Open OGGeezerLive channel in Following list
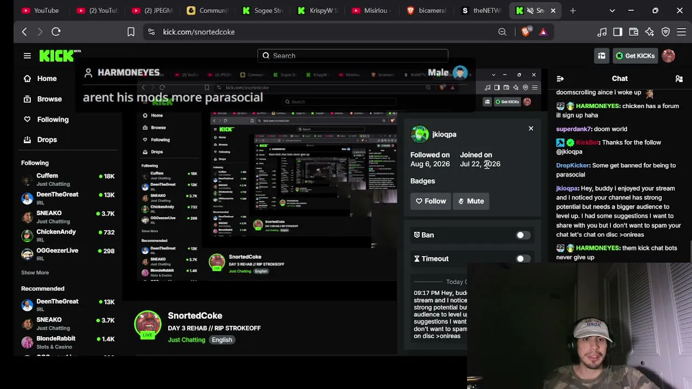The width and height of the screenshot is (692, 389). (x=68, y=254)
